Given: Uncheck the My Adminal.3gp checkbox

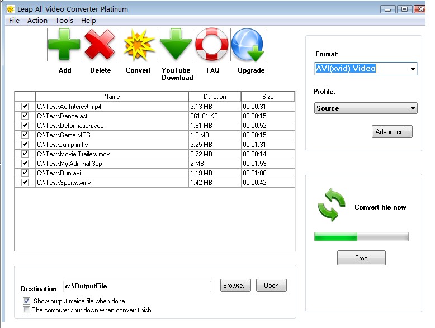Looking at the screenshot, I should (x=25, y=163).
